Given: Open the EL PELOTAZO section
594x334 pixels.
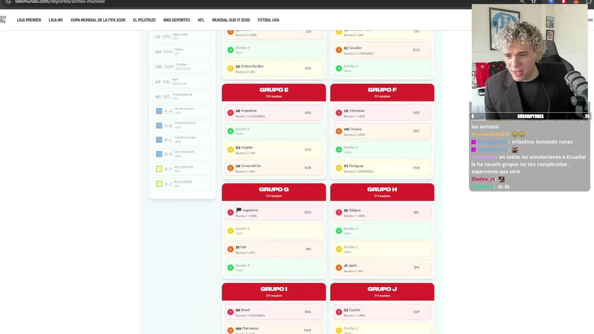Looking at the screenshot, I should (x=144, y=20).
